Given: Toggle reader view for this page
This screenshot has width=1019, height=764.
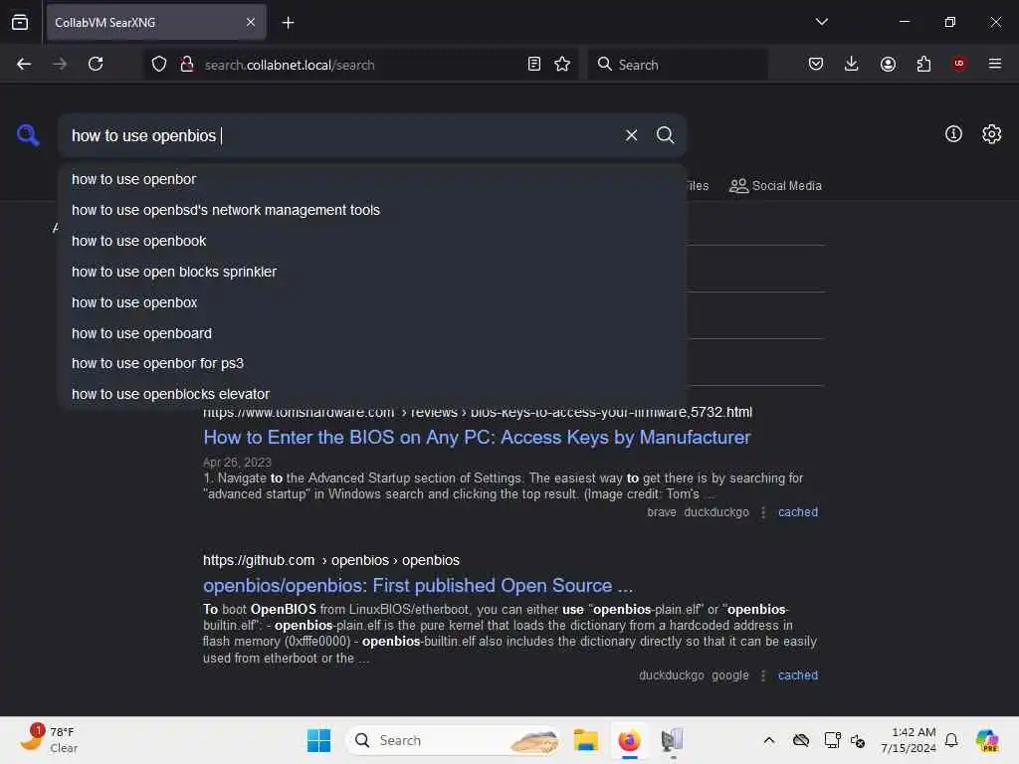Looking at the screenshot, I should click(534, 64).
